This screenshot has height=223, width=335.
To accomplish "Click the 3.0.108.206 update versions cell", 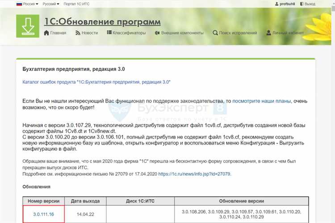I will [x=241, y=214].
